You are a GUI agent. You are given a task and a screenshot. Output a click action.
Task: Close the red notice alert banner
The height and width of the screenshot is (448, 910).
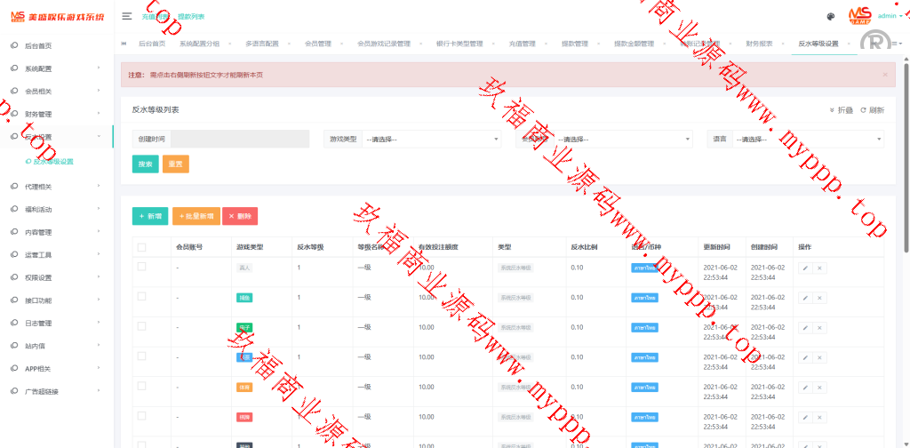(x=884, y=75)
